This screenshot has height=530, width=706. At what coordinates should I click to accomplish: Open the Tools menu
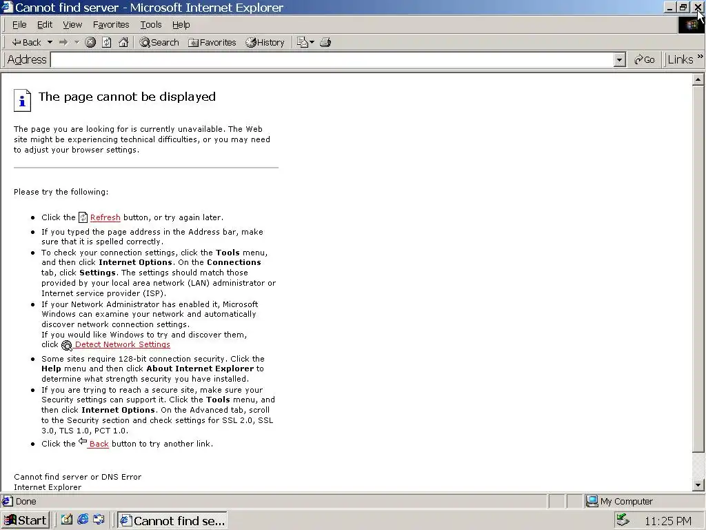151,25
